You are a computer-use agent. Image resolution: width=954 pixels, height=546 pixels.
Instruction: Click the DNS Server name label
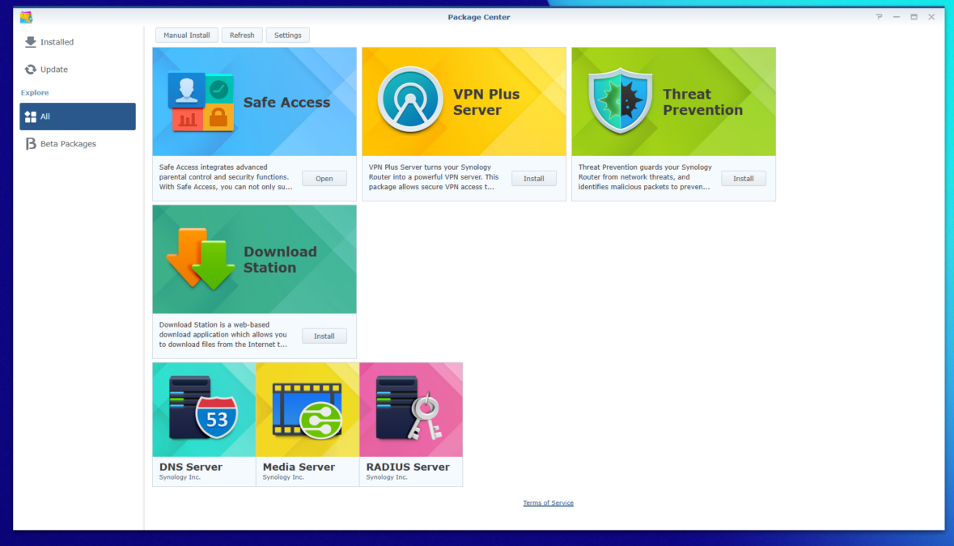pyautogui.click(x=190, y=467)
